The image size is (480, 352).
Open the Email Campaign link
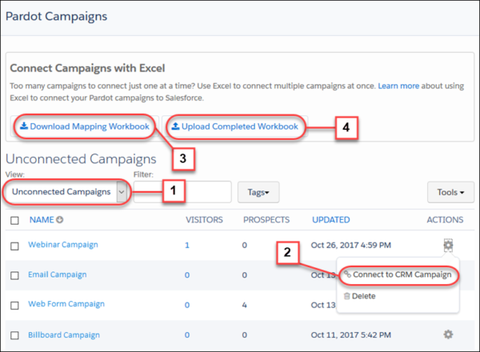(58, 274)
